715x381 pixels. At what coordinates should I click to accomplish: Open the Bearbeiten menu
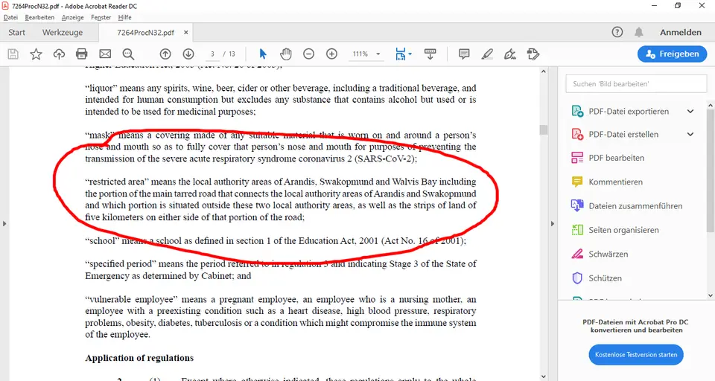click(39, 17)
